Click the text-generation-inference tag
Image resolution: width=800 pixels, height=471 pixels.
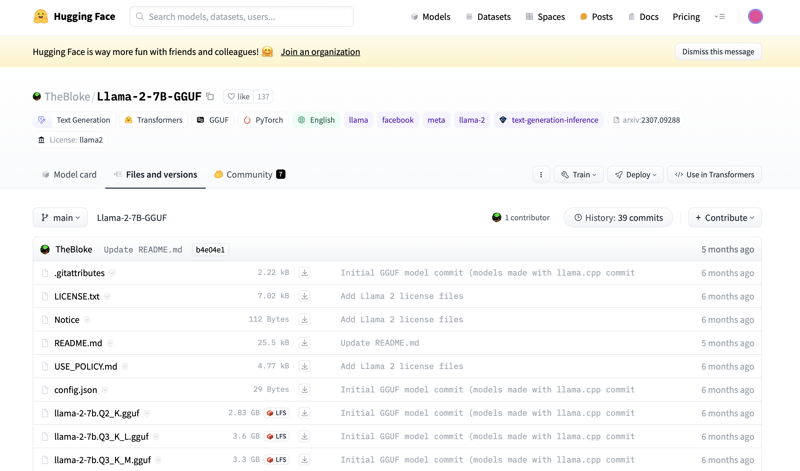click(548, 120)
